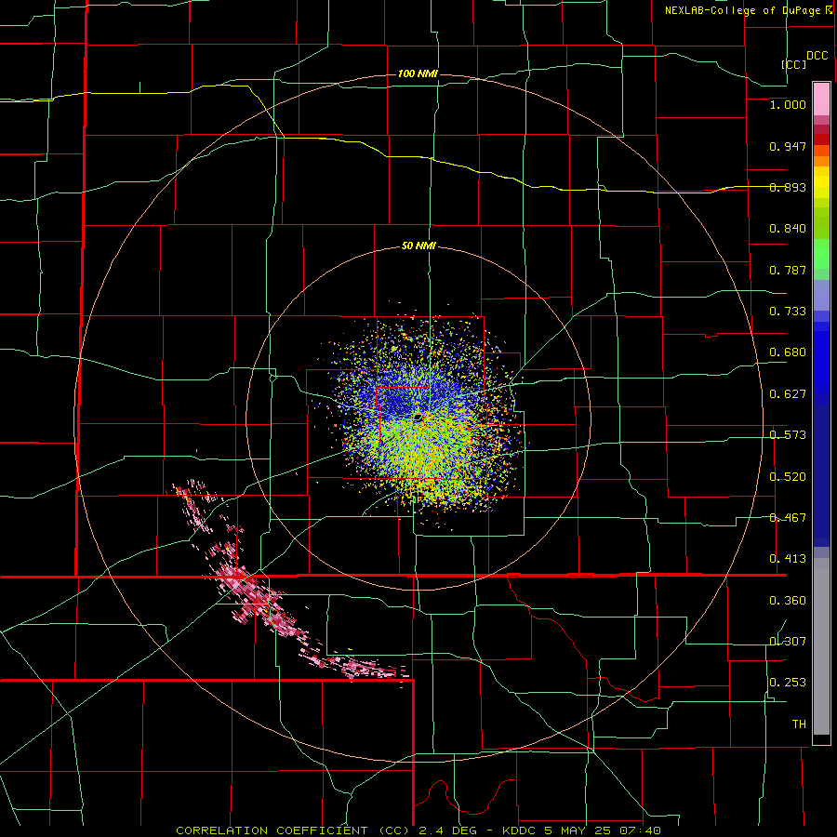The height and width of the screenshot is (837, 837).
Task: Click the pink top segment of color bar
Action: (x=821, y=100)
